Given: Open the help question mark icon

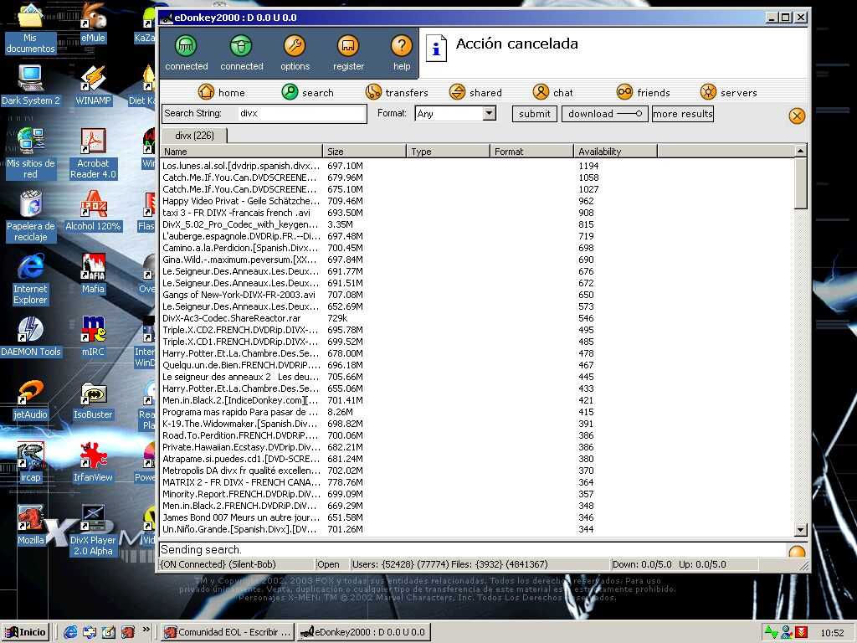Looking at the screenshot, I should [x=402, y=46].
